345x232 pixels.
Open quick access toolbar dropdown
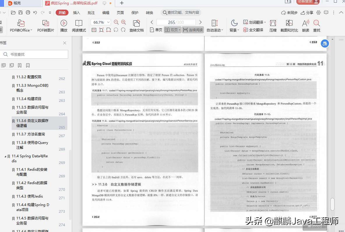tap(50, 13)
